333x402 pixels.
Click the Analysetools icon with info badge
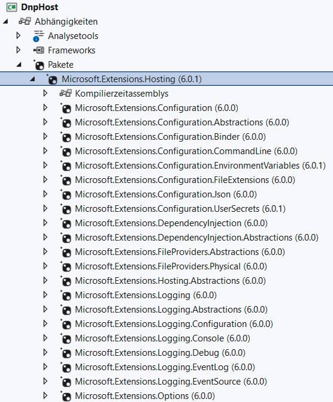click(x=38, y=36)
